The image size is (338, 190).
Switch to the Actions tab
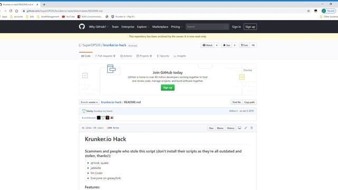(x=126, y=56)
